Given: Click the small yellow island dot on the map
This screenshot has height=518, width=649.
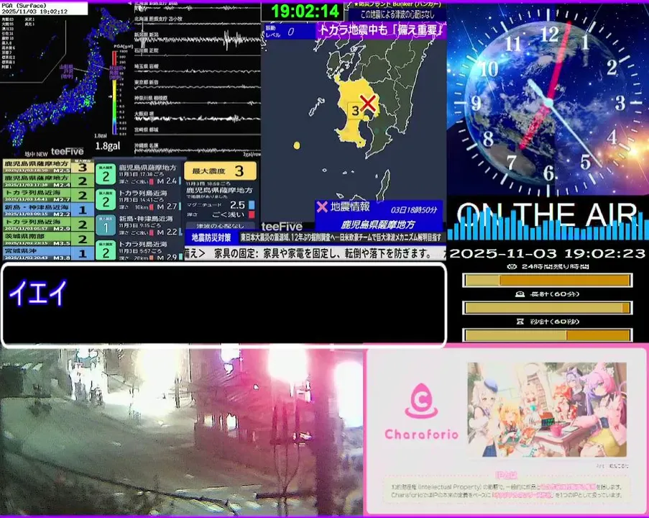Looking at the screenshot, I should pyautogui.click(x=296, y=145).
